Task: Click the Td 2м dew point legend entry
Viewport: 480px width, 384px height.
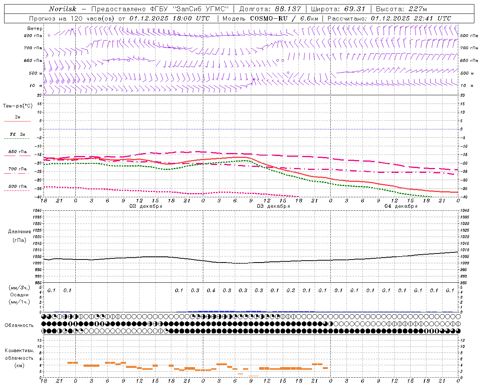Action: click(x=18, y=134)
